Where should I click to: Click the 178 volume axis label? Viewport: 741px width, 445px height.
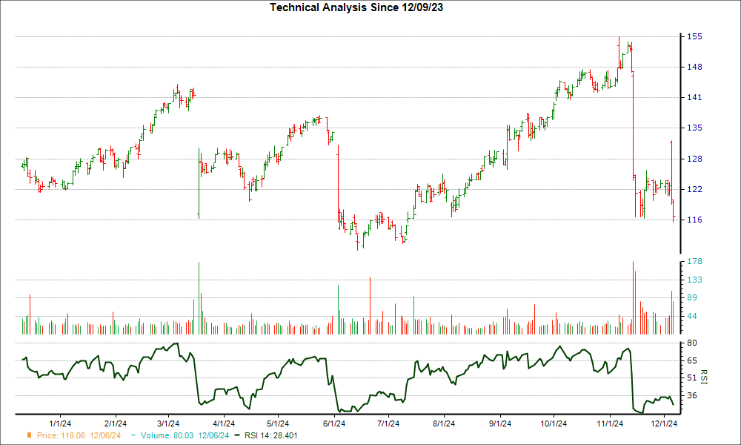tap(694, 262)
